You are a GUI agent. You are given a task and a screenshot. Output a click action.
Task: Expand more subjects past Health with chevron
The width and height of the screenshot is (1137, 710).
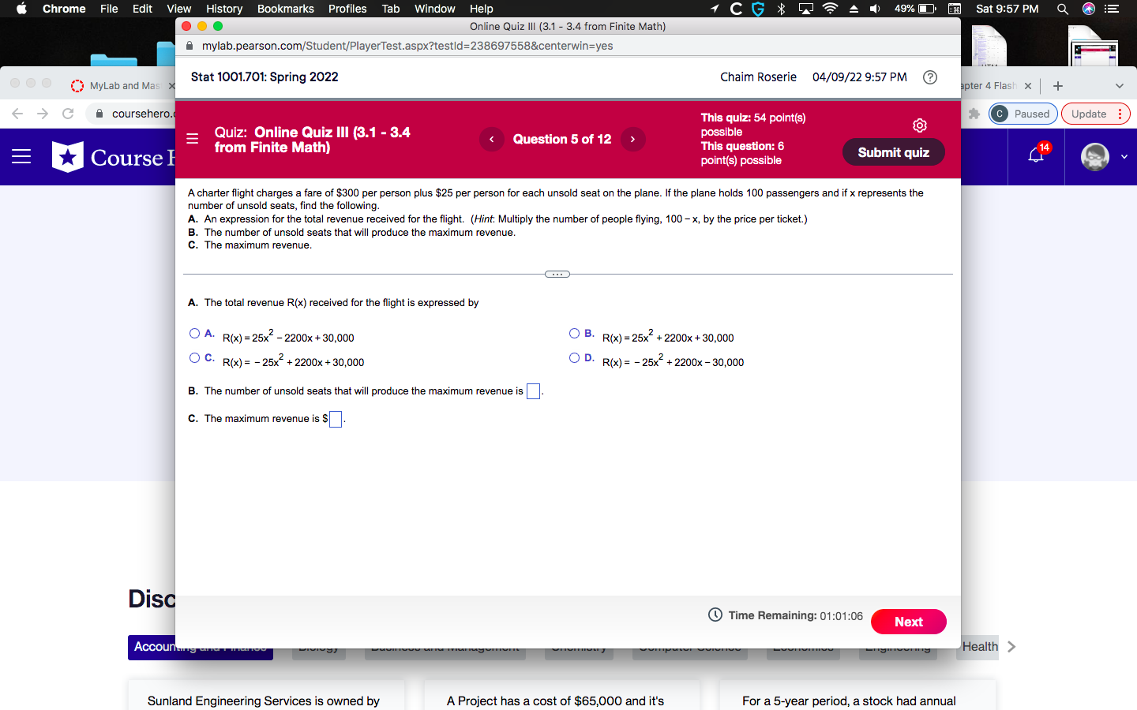pos(1011,646)
